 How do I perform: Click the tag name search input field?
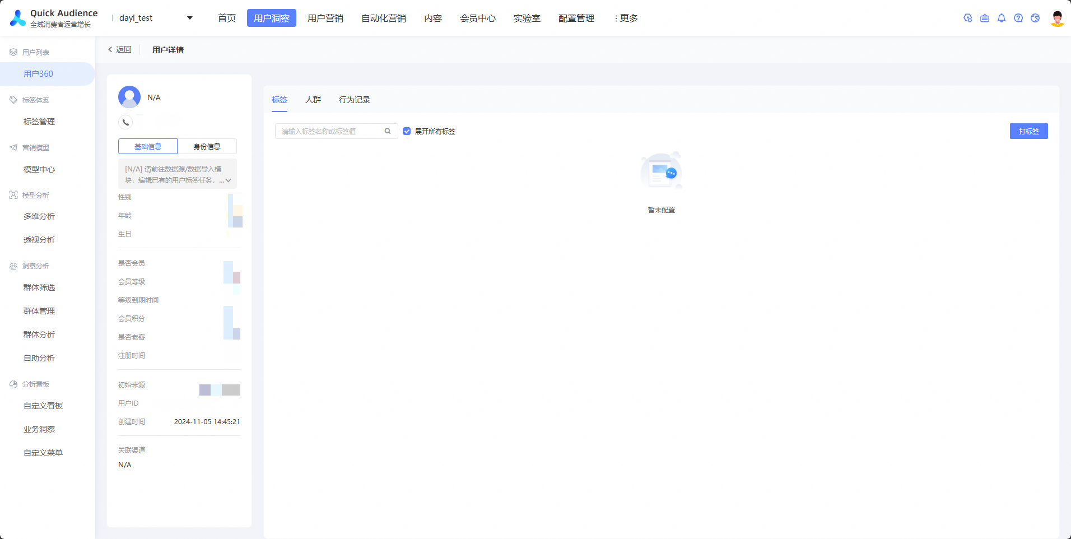point(330,131)
